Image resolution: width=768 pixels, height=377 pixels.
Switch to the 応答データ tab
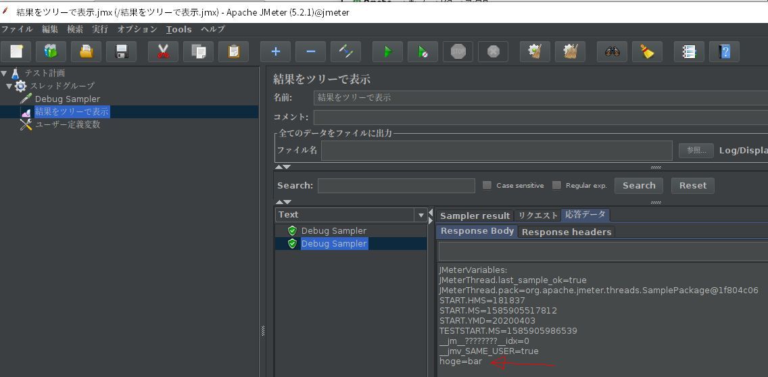[x=585, y=214]
